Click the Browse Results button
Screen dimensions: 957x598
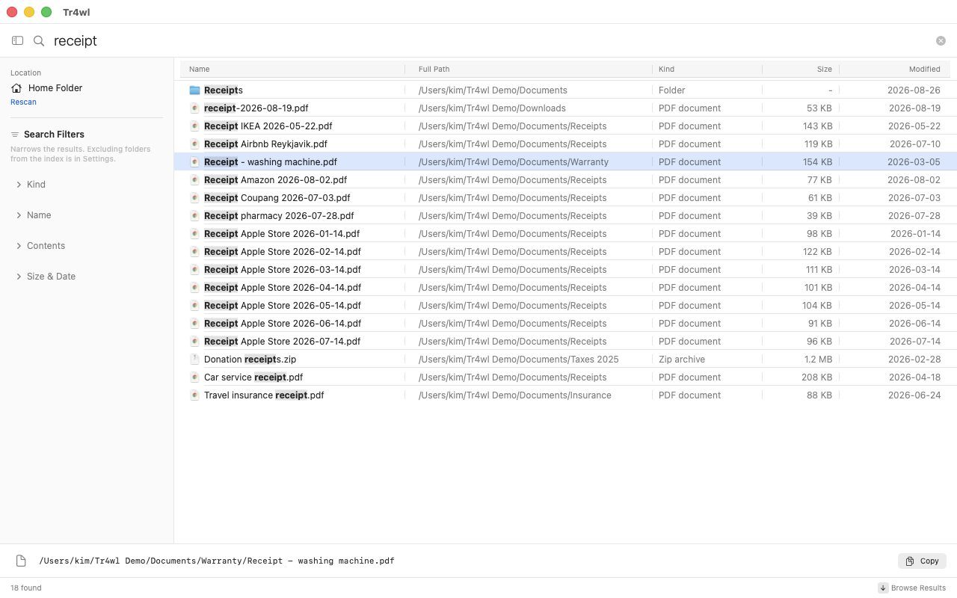point(912,588)
